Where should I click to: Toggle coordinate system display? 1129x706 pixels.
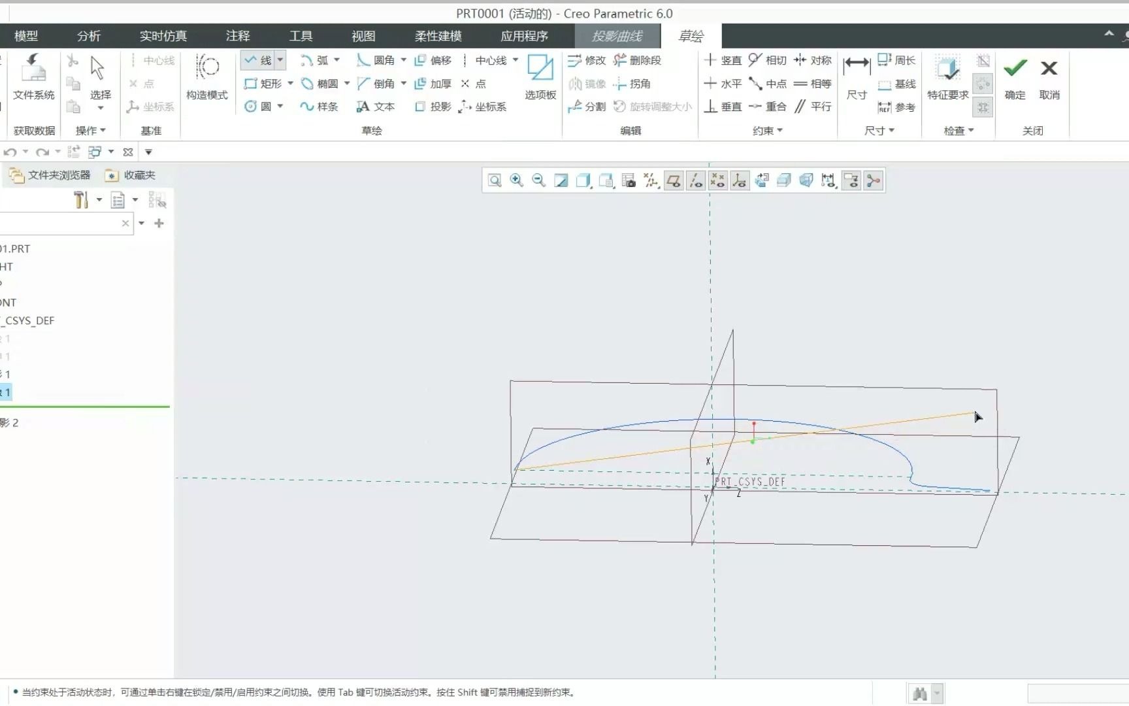[740, 180]
